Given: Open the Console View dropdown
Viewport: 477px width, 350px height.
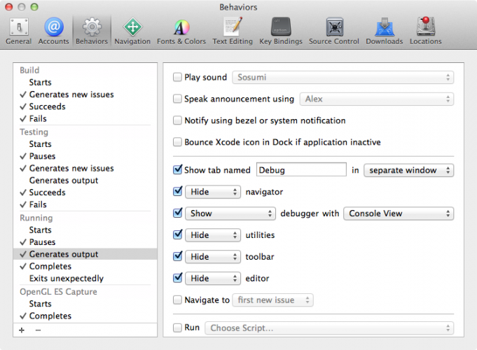Looking at the screenshot, I should tap(399, 213).
